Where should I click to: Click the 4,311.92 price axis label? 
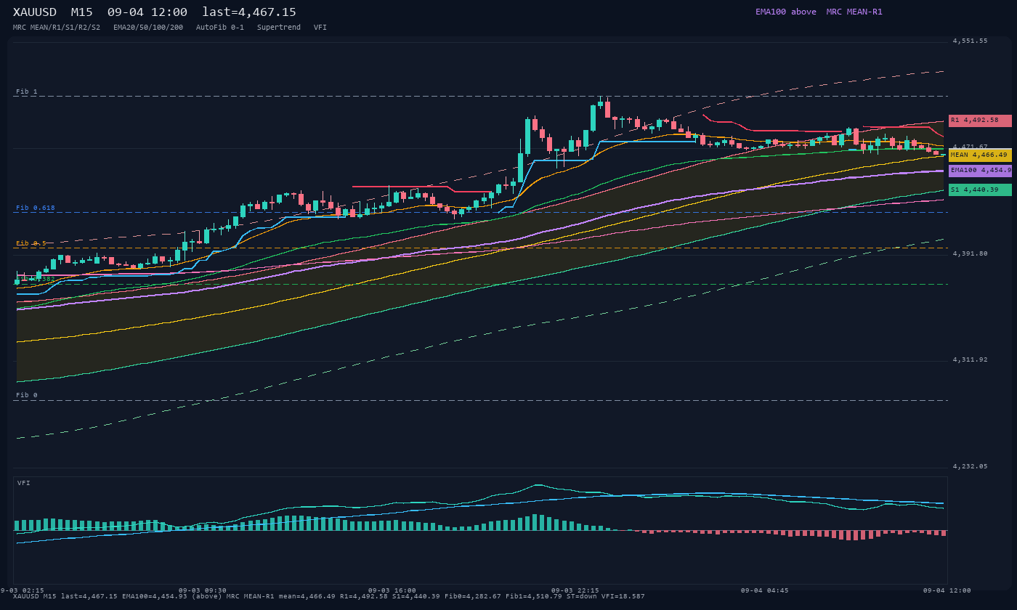pos(971,360)
